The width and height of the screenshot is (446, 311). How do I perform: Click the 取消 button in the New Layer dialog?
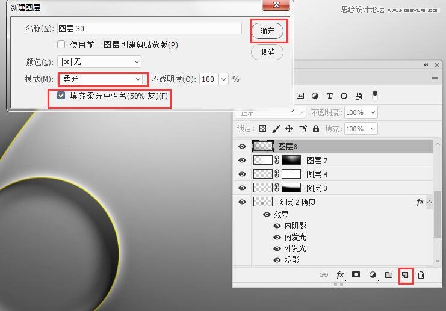click(x=267, y=52)
